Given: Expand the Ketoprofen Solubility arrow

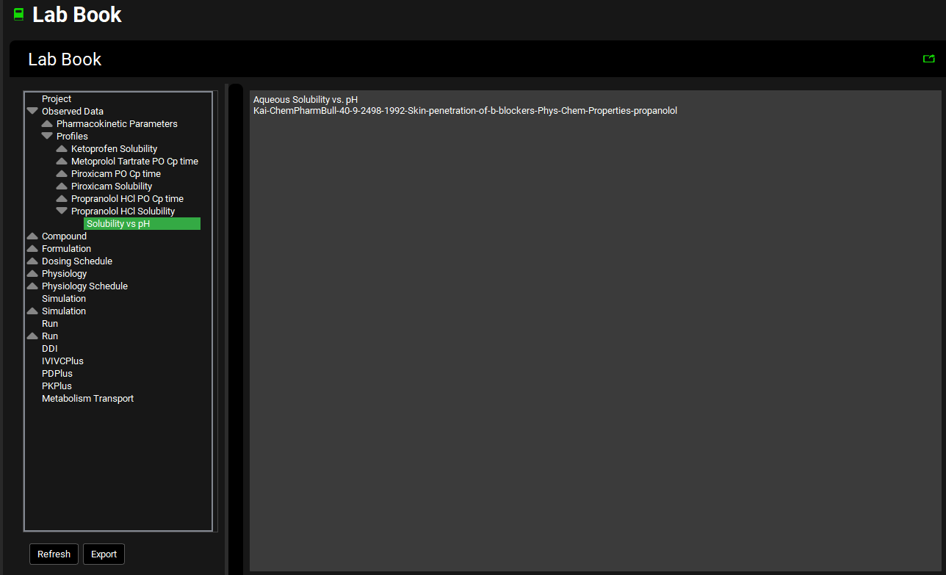Looking at the screenshot, I should pyautogui.click(x=62, y=148).
